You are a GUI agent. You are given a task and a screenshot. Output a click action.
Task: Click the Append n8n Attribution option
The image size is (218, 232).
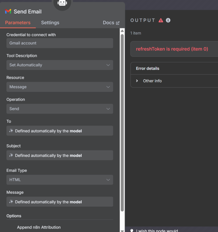[x=39, y=227]
